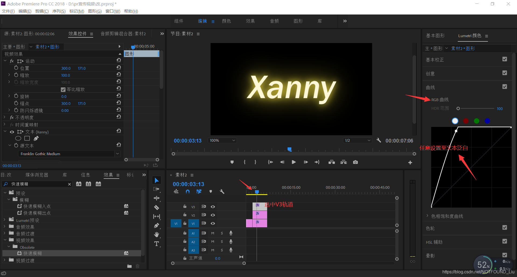
Task: Click the Extract button in program monitor
Action: (344, 162)
